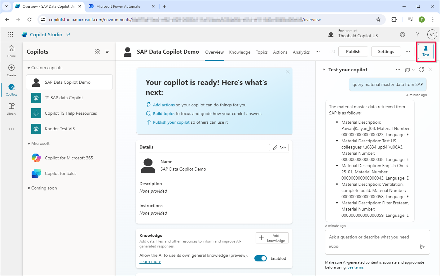Click Edit in the Details card
The height and width of the screenshot is (276, 440).
pos(279,148)
